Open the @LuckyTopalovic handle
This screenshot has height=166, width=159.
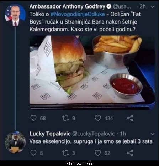coord(94,134)
